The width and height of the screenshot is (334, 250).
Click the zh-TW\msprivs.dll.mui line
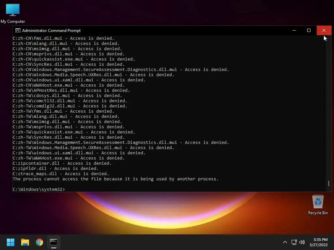(x=68, y=127)
